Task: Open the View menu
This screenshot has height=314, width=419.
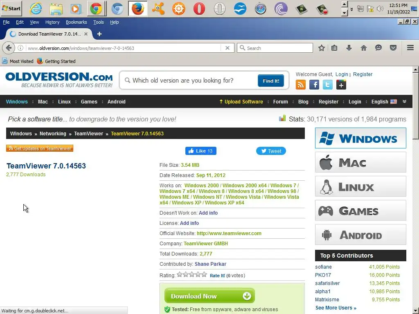Action: pyautogui.click(x=34, y=22)
